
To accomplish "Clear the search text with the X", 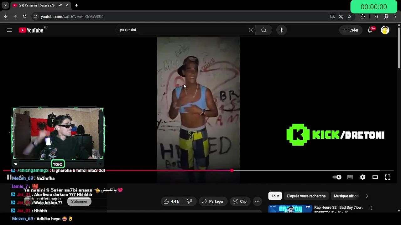I will tap(251, 30).
